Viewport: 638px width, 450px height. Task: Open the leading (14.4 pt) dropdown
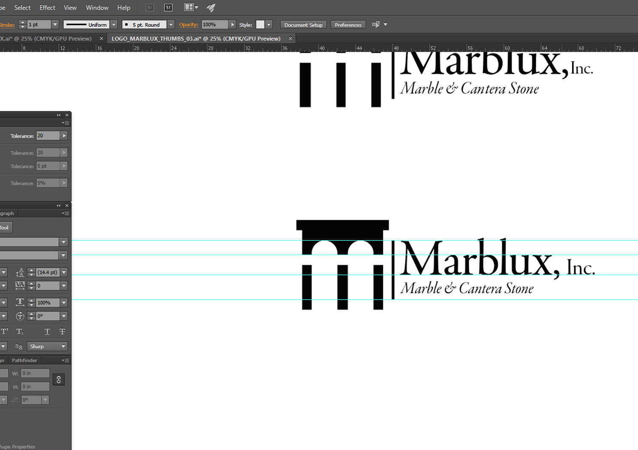click(x=64, y=272)
